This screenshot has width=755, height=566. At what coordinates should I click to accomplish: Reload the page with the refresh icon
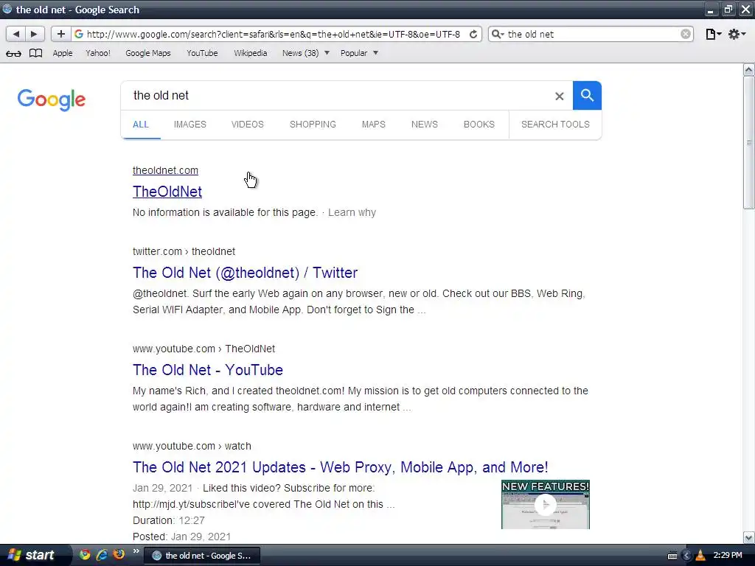coord(473,34)
